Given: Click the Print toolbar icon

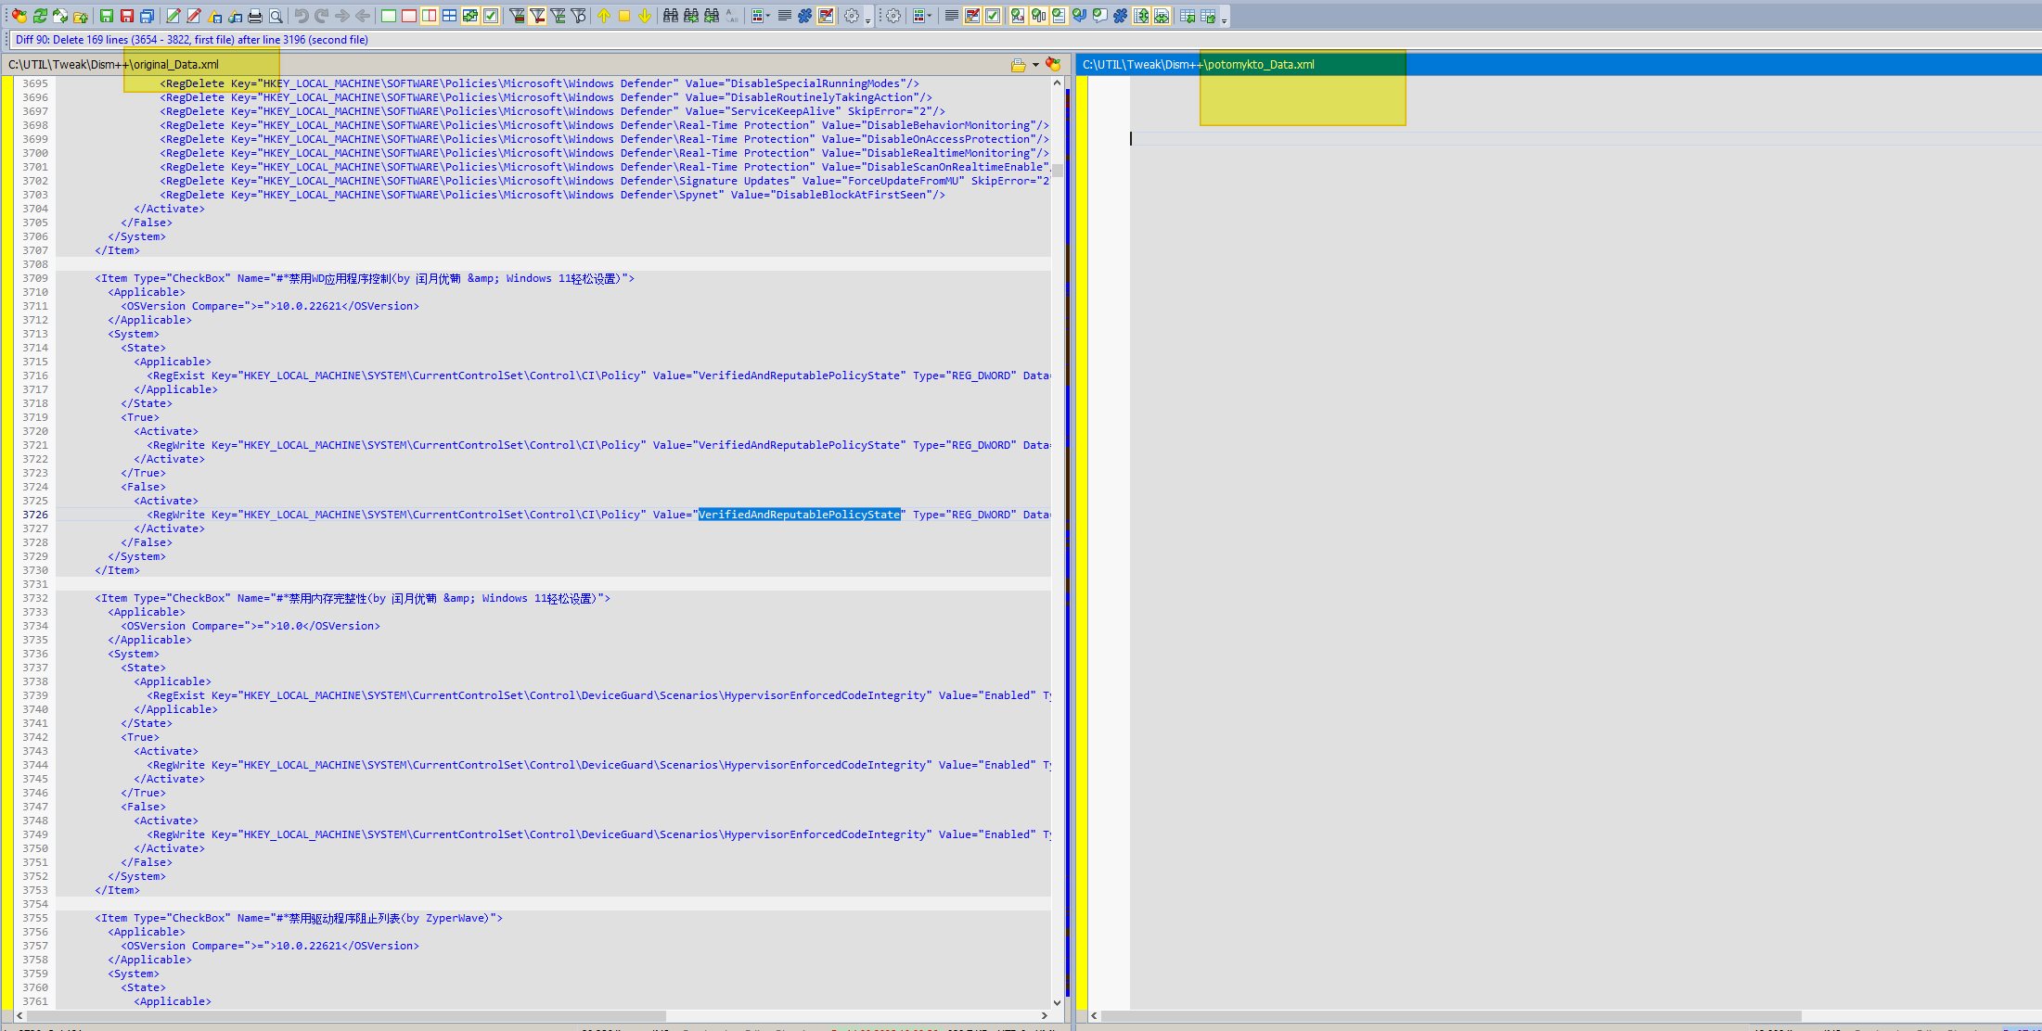Looking at the screenshot, I should pos(255,16).
